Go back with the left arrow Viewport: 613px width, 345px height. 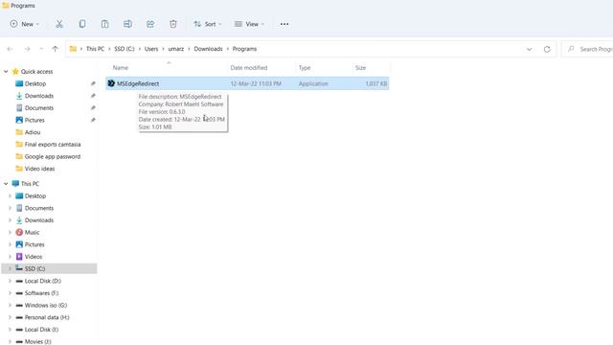coord(11,49)
